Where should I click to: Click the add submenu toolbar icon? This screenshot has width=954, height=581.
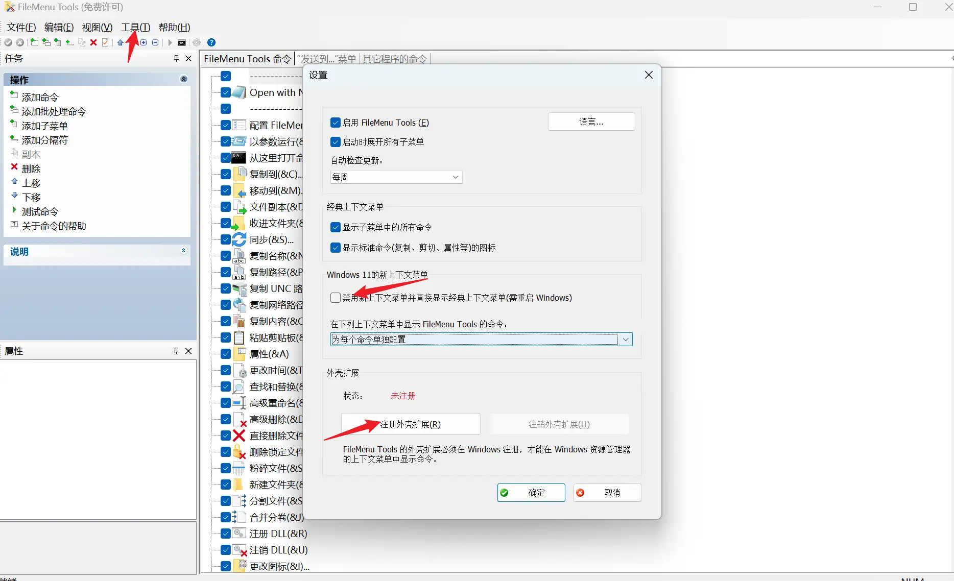coord(58,42)
